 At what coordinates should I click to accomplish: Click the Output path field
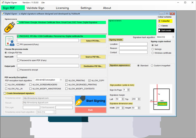pyautogui.click(x=48, y=66)
